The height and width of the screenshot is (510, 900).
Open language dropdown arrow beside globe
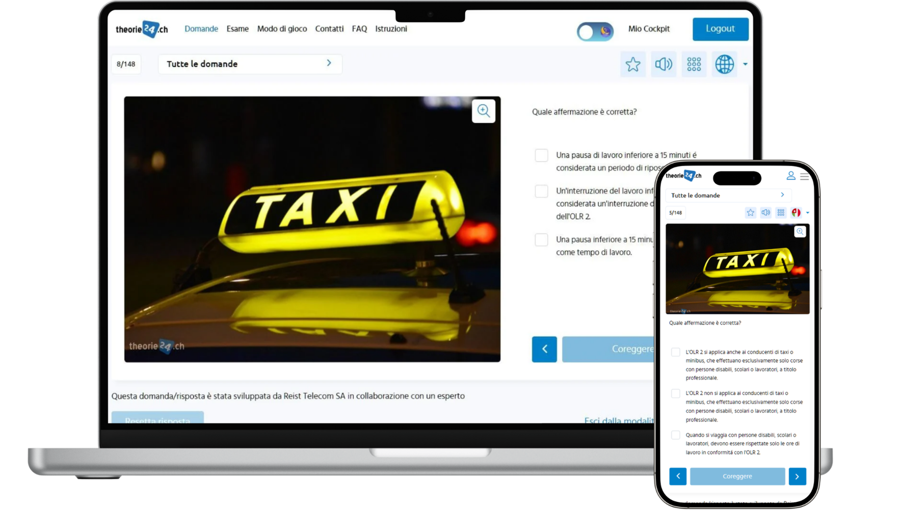[x=745, y=64]
